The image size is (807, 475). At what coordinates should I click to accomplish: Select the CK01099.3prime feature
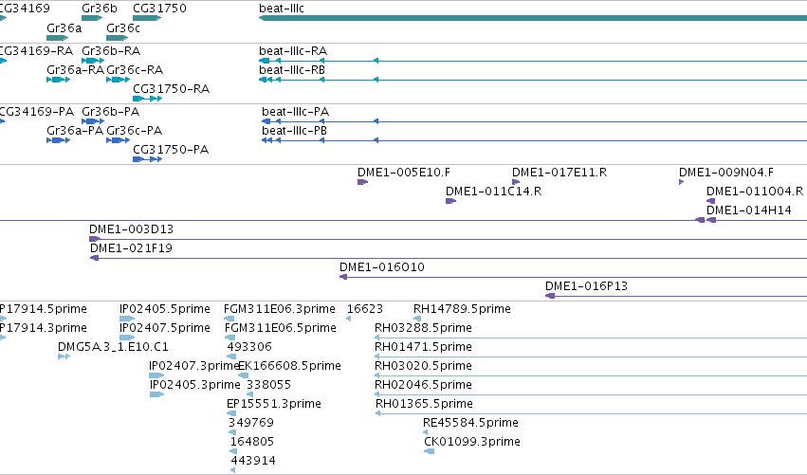(x=430, y=452)
